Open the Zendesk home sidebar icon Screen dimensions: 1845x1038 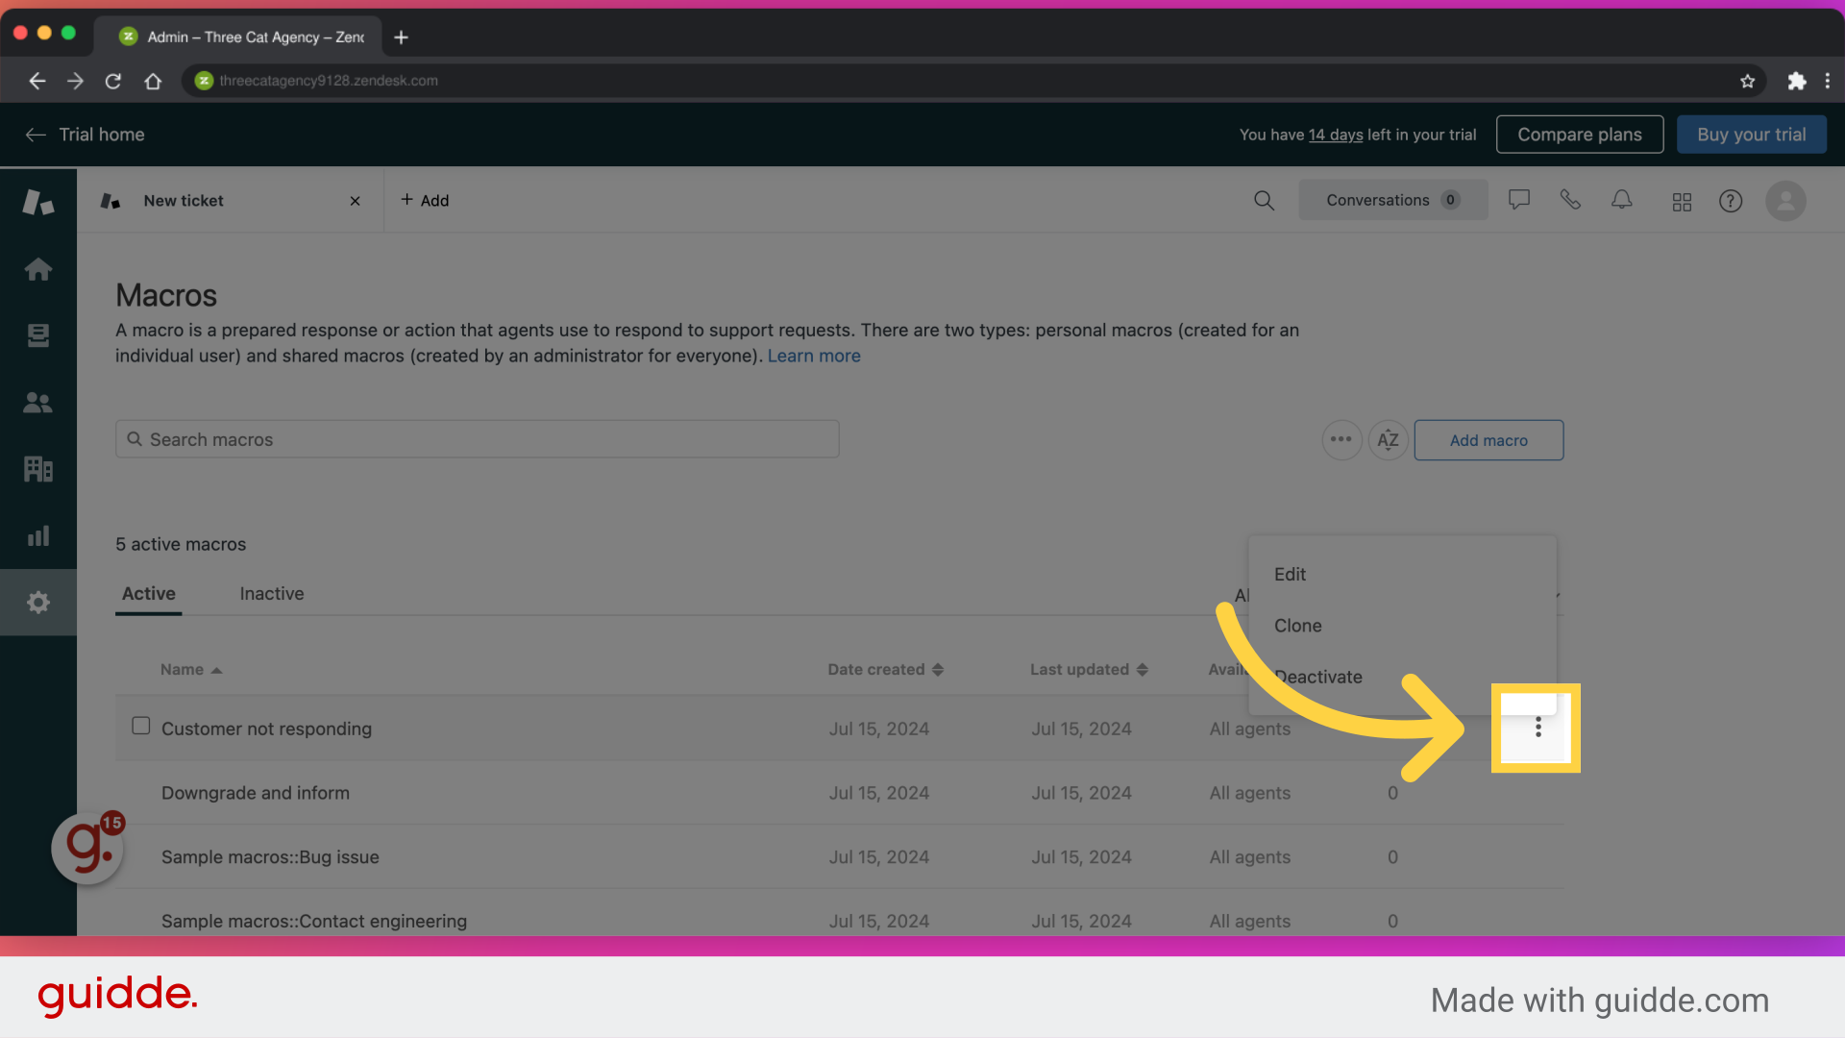(x=37, y=269)
